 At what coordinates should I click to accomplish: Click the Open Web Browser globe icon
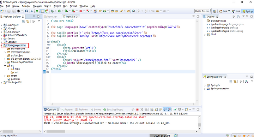(x=133, y=11)
